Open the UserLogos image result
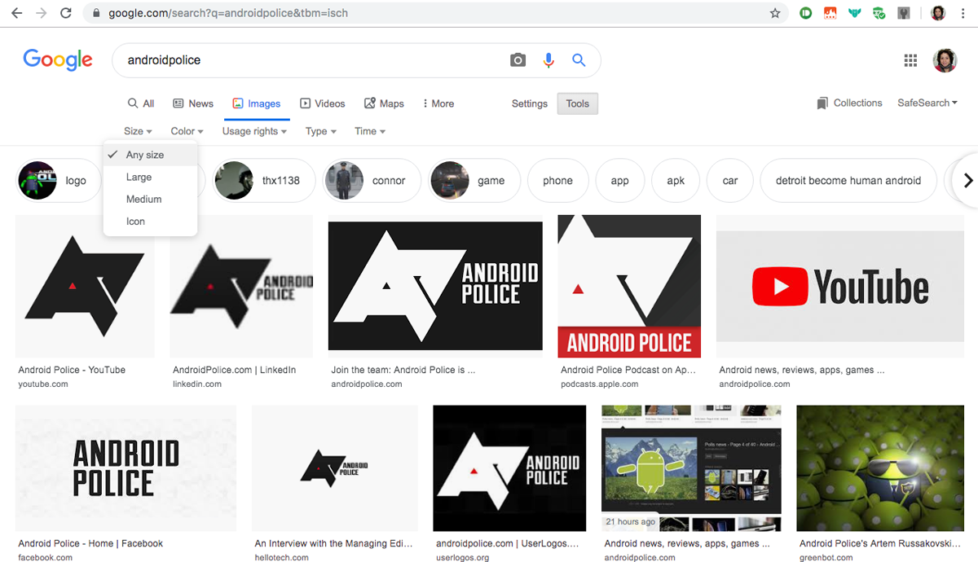 coord(509,468)
